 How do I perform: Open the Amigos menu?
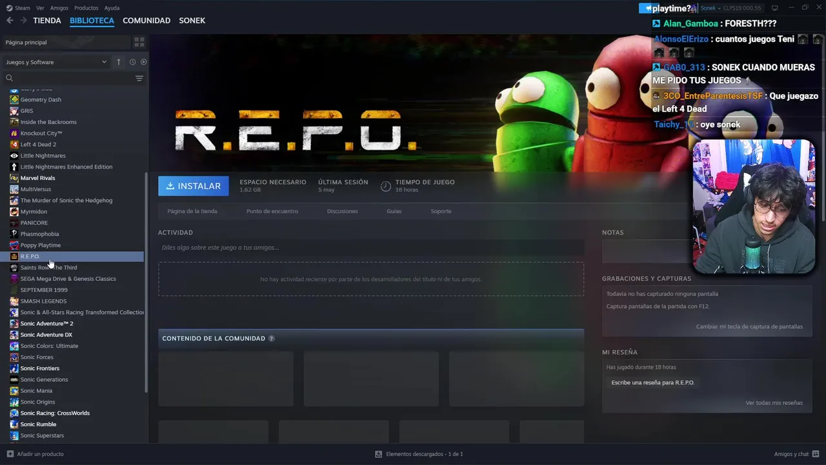point(59,8)
